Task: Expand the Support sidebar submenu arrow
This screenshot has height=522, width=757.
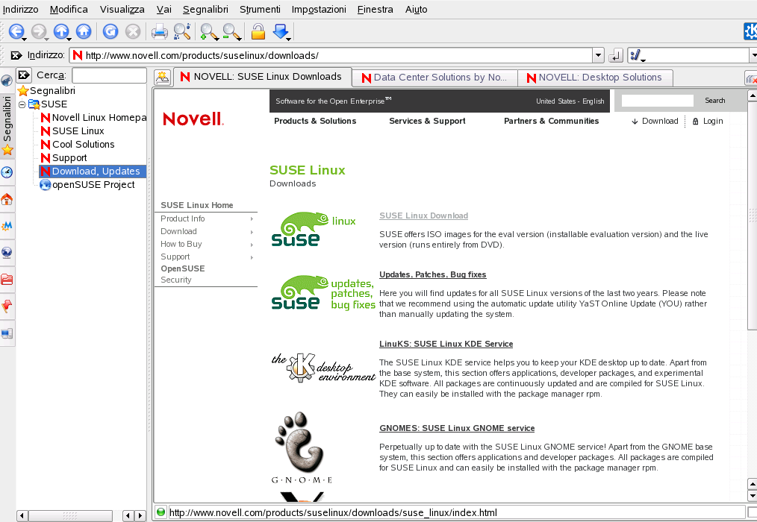Action: [x=252, y=257]
